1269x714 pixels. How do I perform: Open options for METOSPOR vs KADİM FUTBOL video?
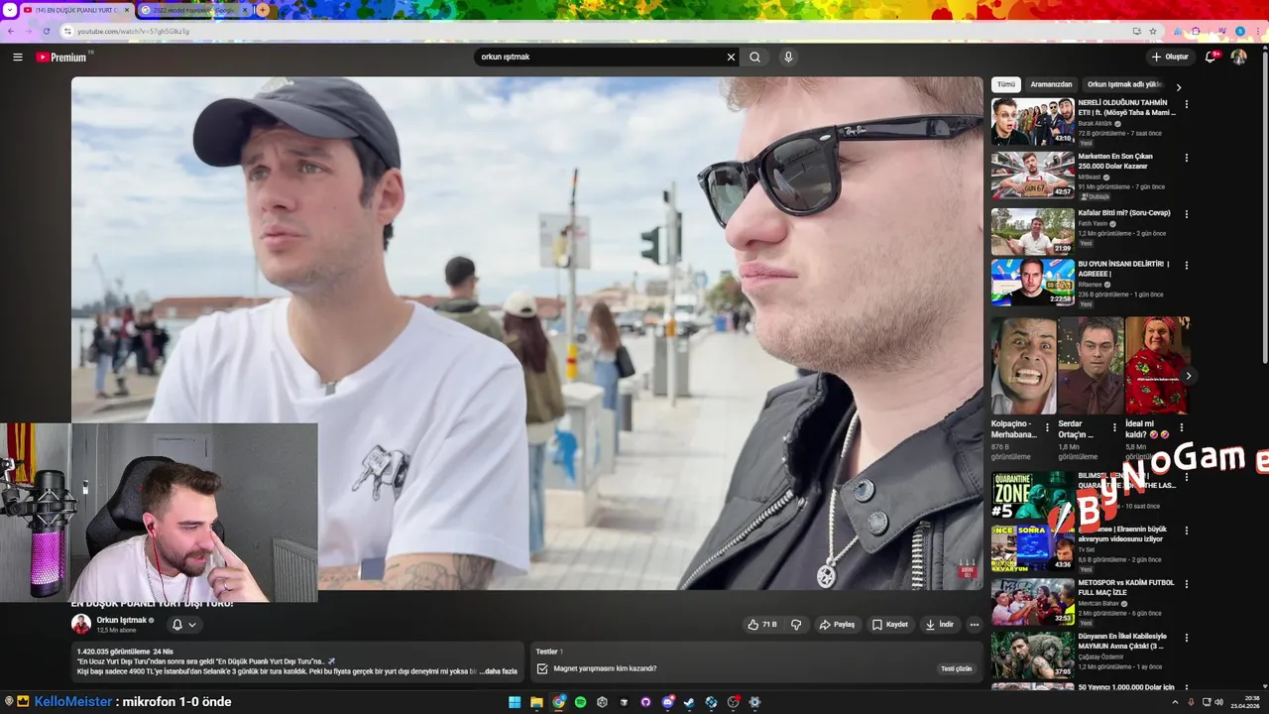pos(1186,584)
